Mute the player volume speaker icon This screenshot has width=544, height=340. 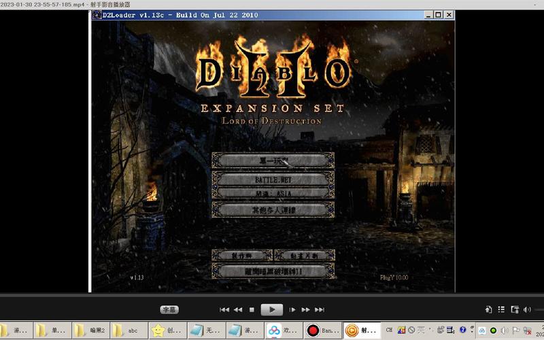[x=528, y=309]
